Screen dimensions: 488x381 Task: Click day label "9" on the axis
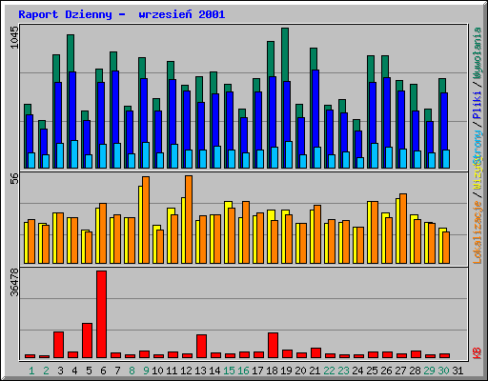click(x=146, y=371)
